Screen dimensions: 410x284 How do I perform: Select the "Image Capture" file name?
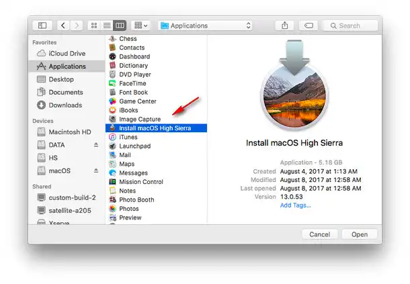coord(140,119)
